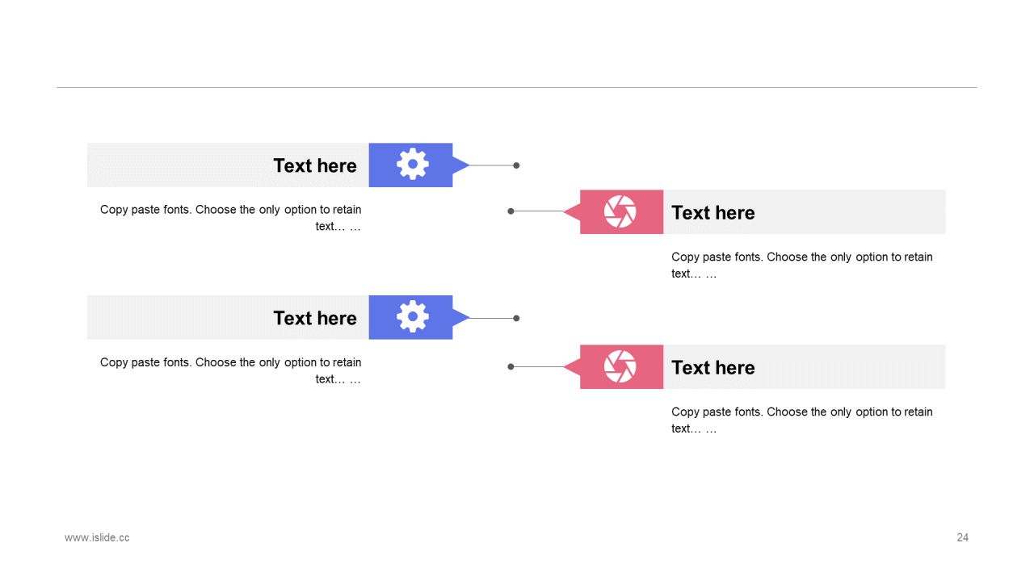This screenshot has height=581, width=1034.
Task: Click the top-right 'Copy paste fonts' paragraph
Action: click(x=802, y=265)
